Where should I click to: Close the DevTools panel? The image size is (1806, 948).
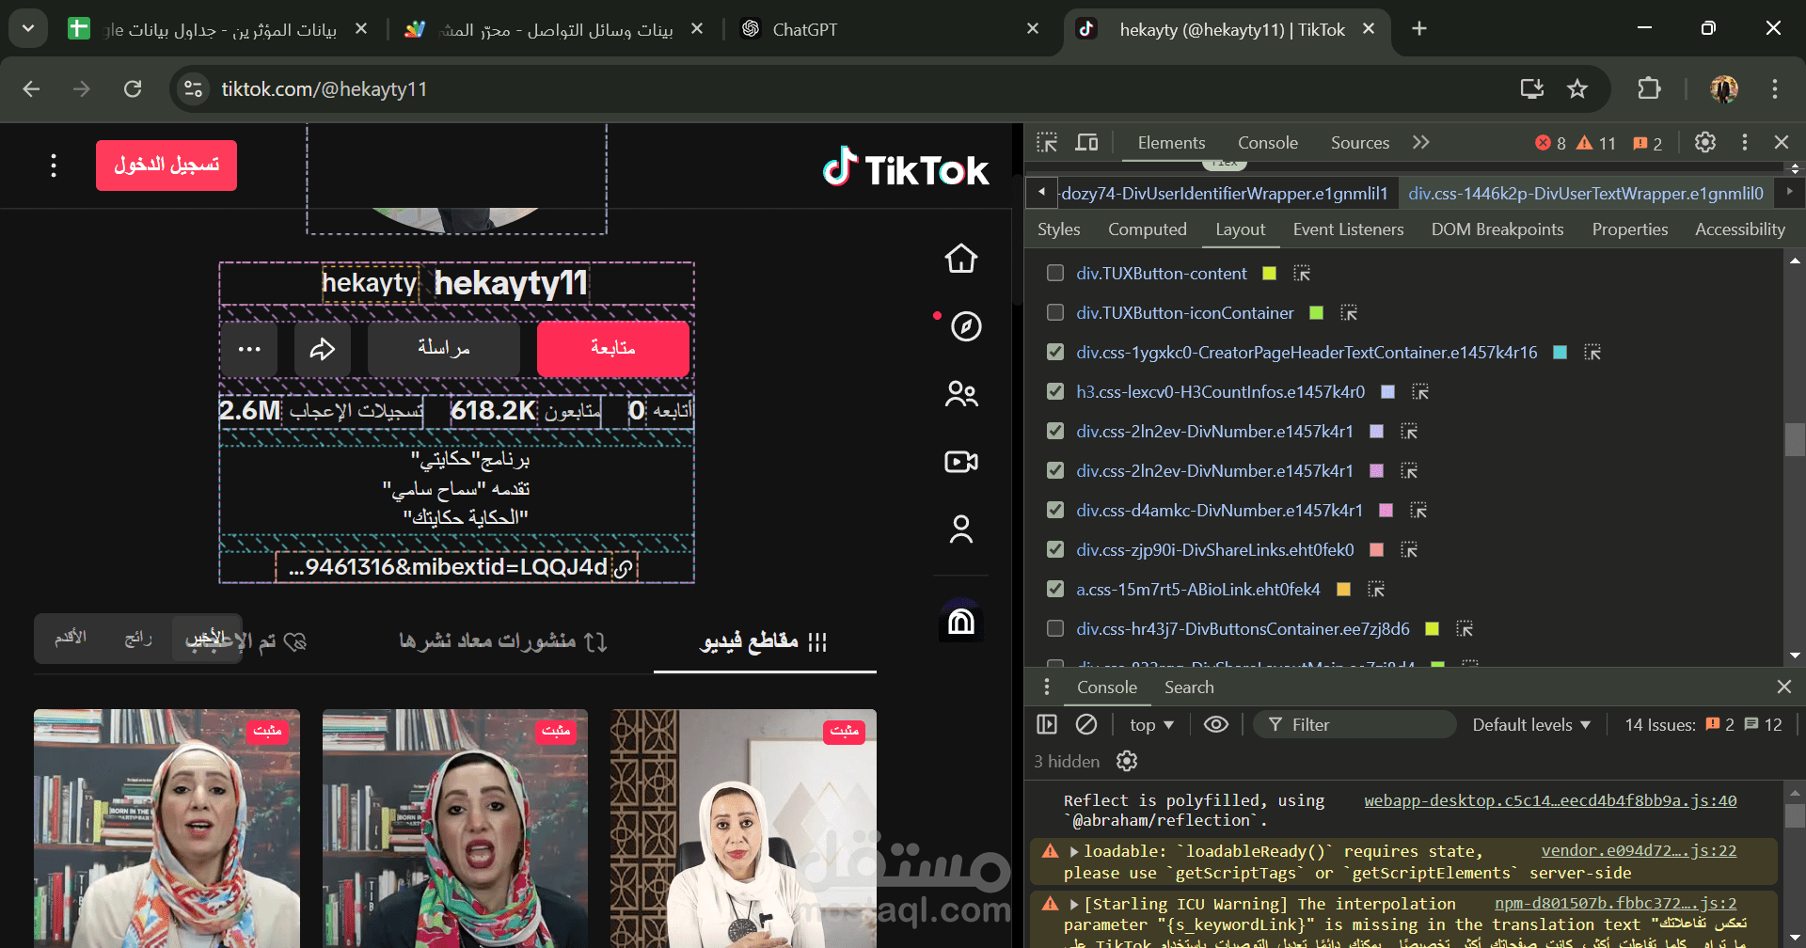(x=1782, y=142)
